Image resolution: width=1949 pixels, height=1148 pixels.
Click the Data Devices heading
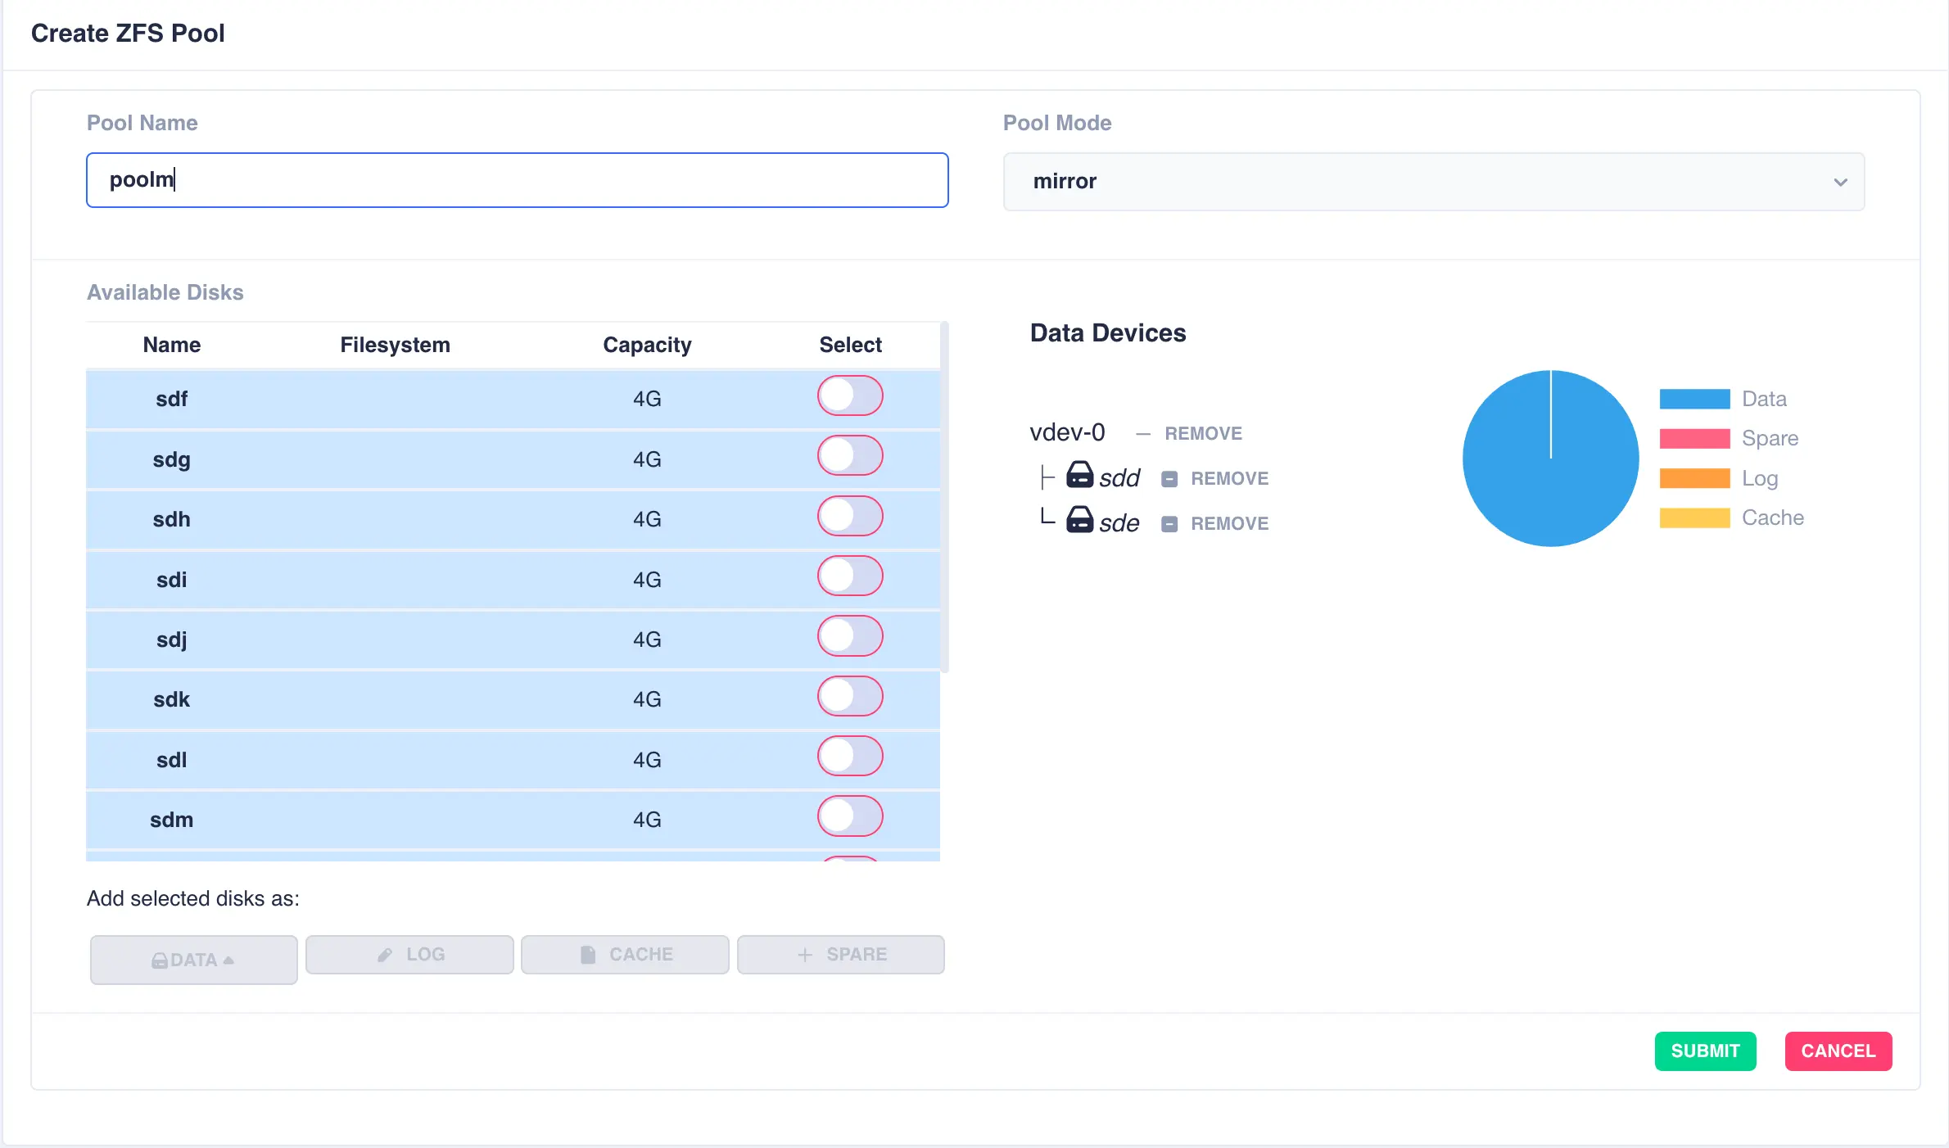(x=1107, y=333)
